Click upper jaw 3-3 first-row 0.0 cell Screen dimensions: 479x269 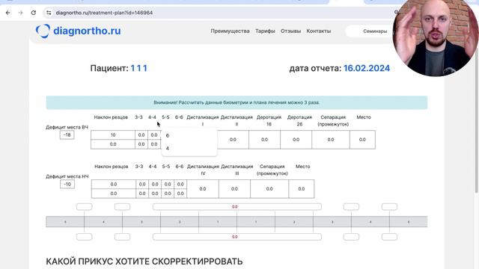pyautogui.click(x=141, y=134)
